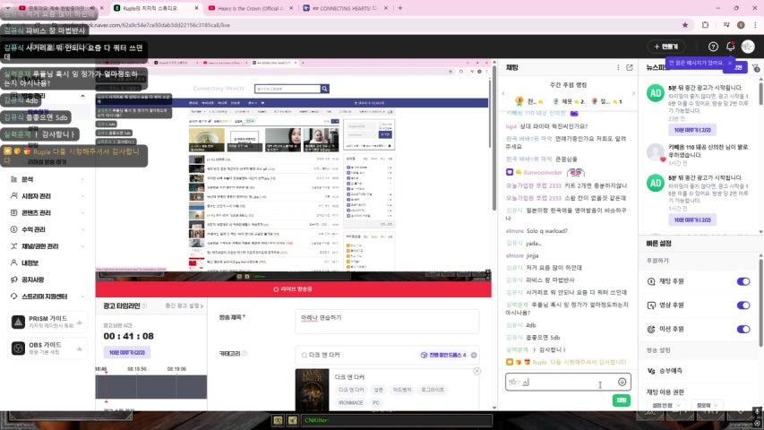The image size is (764, 430).
Task: Click 진행 중인 드롭스 4 badge
Action: pyautogui.click(x=443, y=355)
